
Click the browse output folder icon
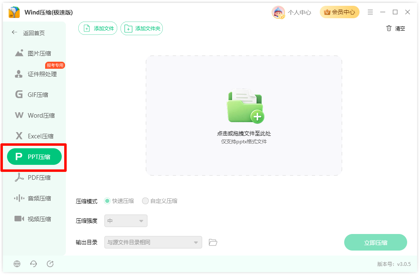[213, 242]
